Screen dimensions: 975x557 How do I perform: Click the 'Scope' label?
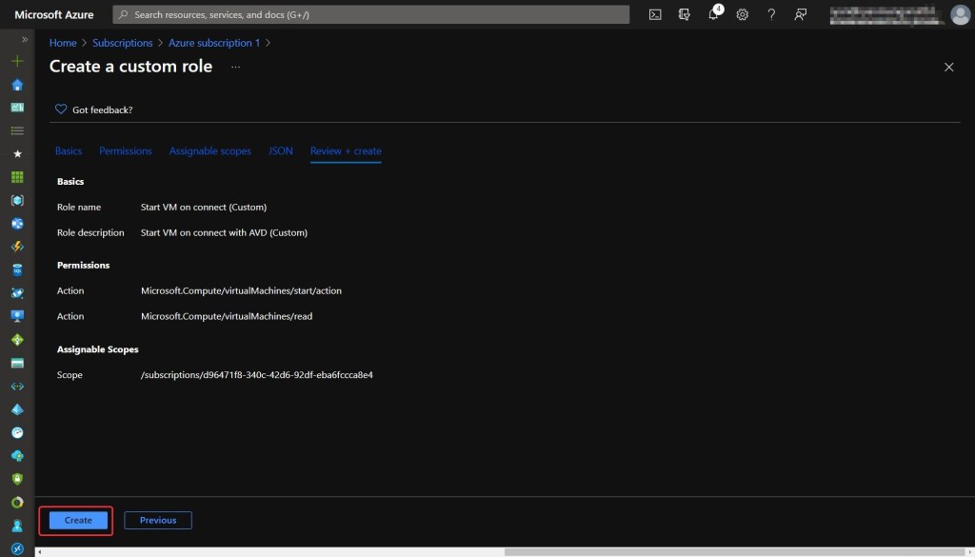70,375
